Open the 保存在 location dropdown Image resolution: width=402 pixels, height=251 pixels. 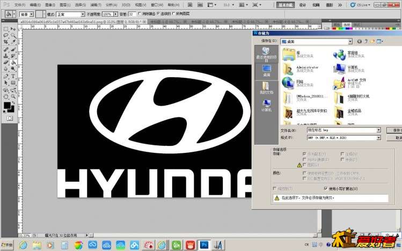[x=350, y=41]
